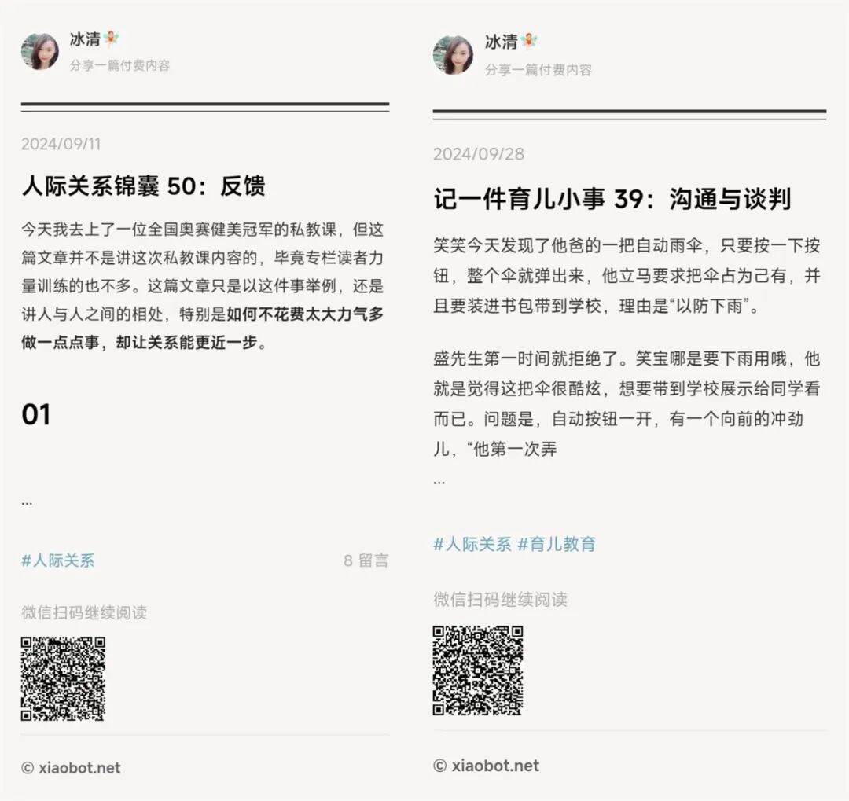Click author name 冰清 on the 2024/09/28 card
Viewport: 849px width, 801px height.
click(x=501, y=42)
